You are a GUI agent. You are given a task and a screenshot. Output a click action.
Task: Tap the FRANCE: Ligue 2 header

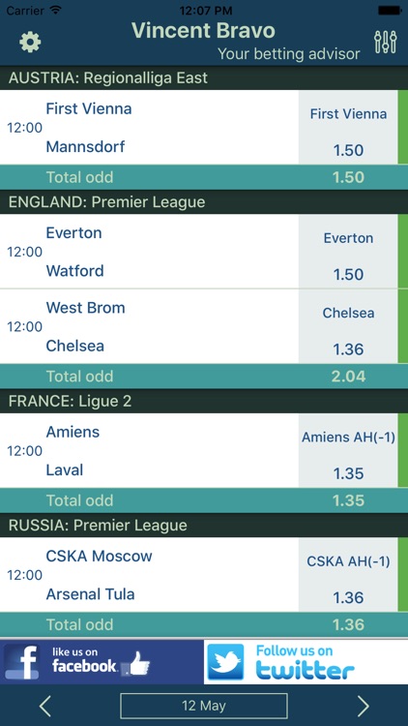[x=204, y=401]
